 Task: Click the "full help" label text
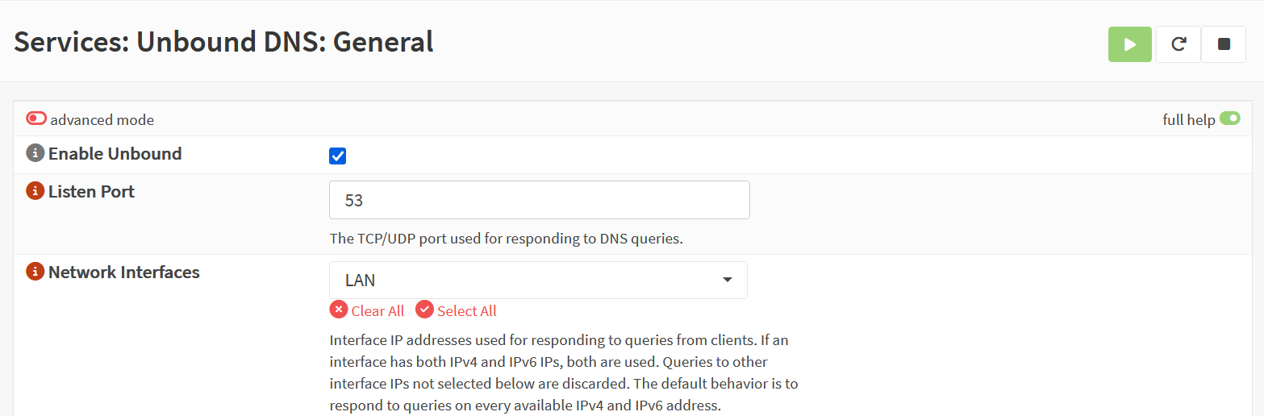point(1188,120)
